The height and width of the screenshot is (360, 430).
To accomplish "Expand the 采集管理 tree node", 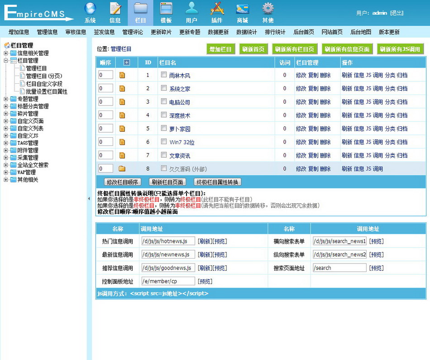I will pos(6,158).
